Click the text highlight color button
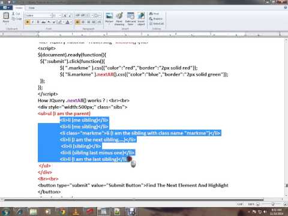 pos(60,22)
